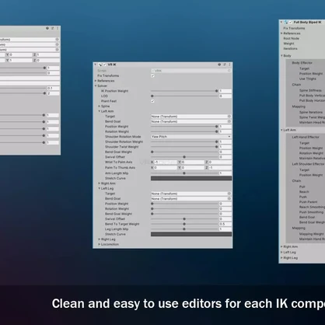Open preset icon in left partial panel
The width and height of the screenshot is (325, 325).
point(52,28)
